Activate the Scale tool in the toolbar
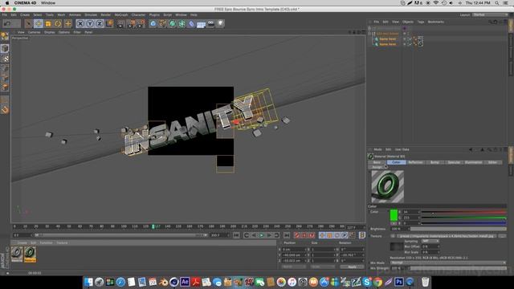The height and width of the screenshot is (289, 514). pyautogui.click(x=48, y=23)
